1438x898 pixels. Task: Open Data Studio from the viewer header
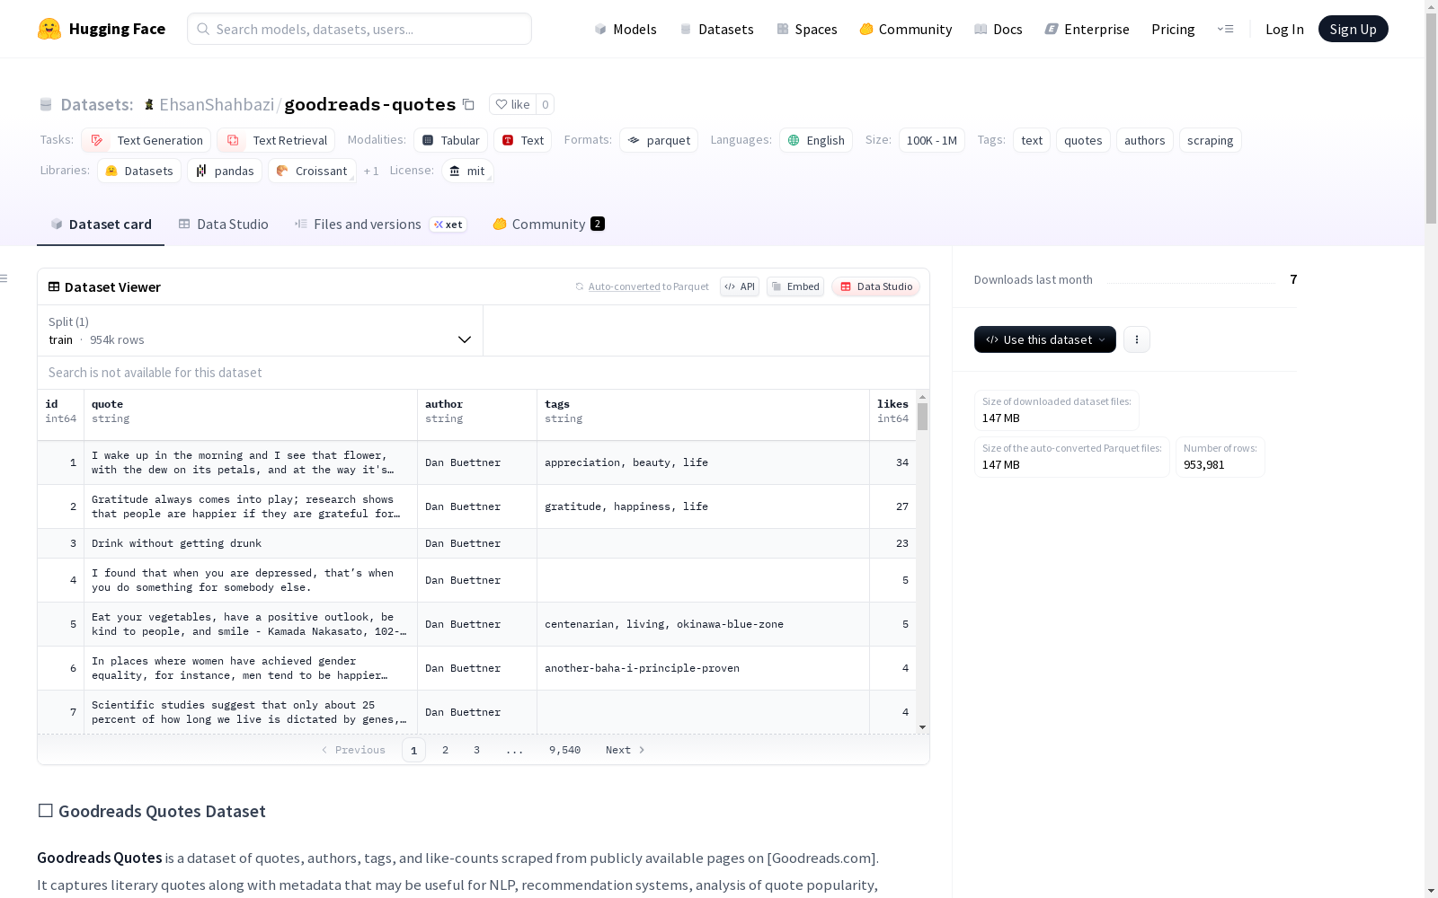click(x=876, y=286)
